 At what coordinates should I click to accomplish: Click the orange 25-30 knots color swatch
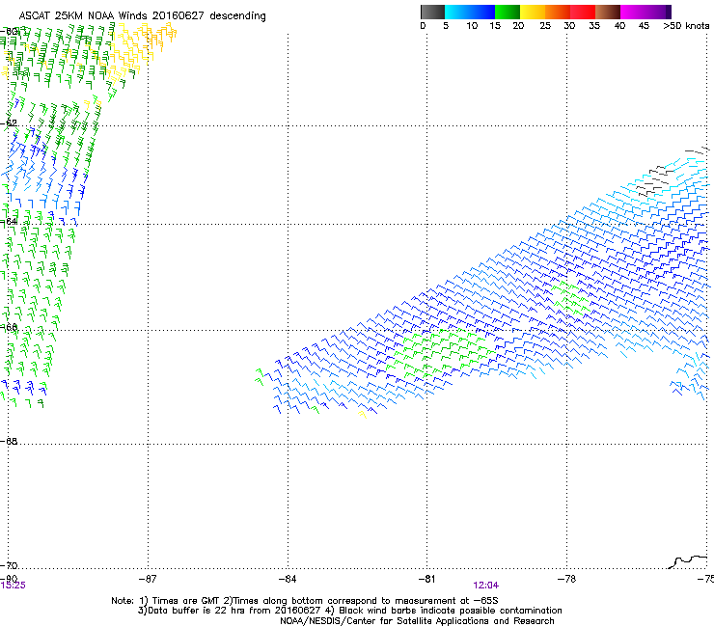[x=558, y=12]
